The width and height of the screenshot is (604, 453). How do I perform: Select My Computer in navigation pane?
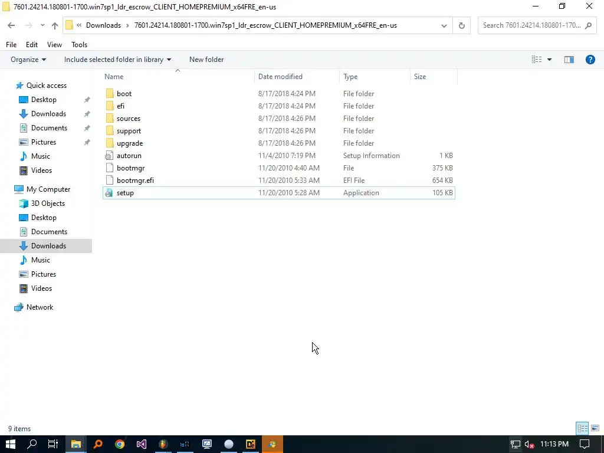pyautogui.click(x=48, y=189)
